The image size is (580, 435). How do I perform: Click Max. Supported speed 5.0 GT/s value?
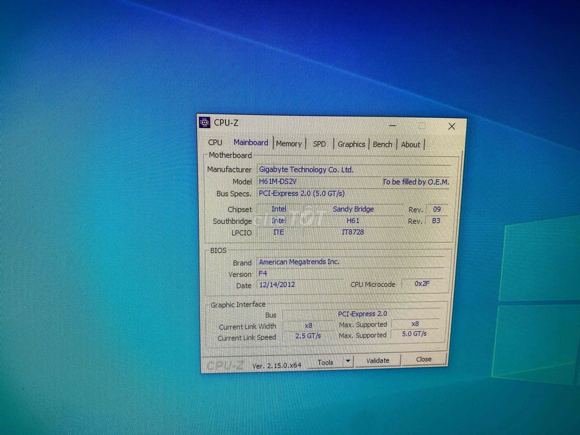(x=414, y=334)
